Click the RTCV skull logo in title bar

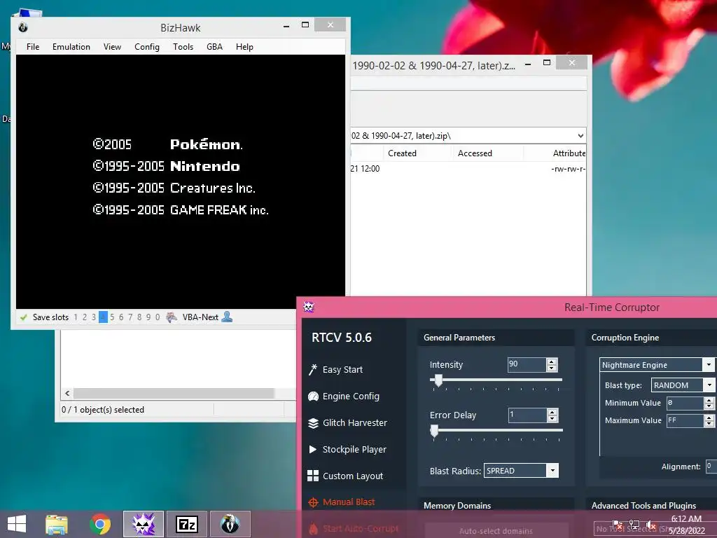tap(309, 307)
